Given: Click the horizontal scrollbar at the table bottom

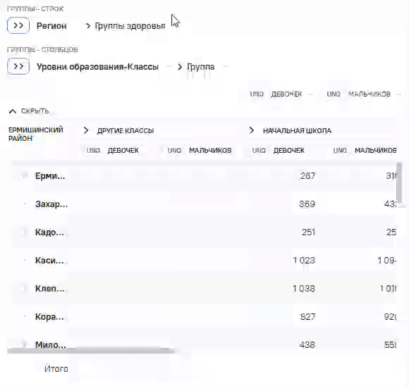Looking at the screenshot, I should coord(91,350).
